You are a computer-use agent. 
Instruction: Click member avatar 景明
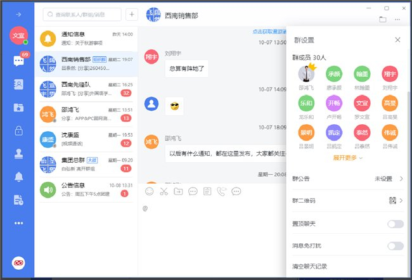(306, 132)
